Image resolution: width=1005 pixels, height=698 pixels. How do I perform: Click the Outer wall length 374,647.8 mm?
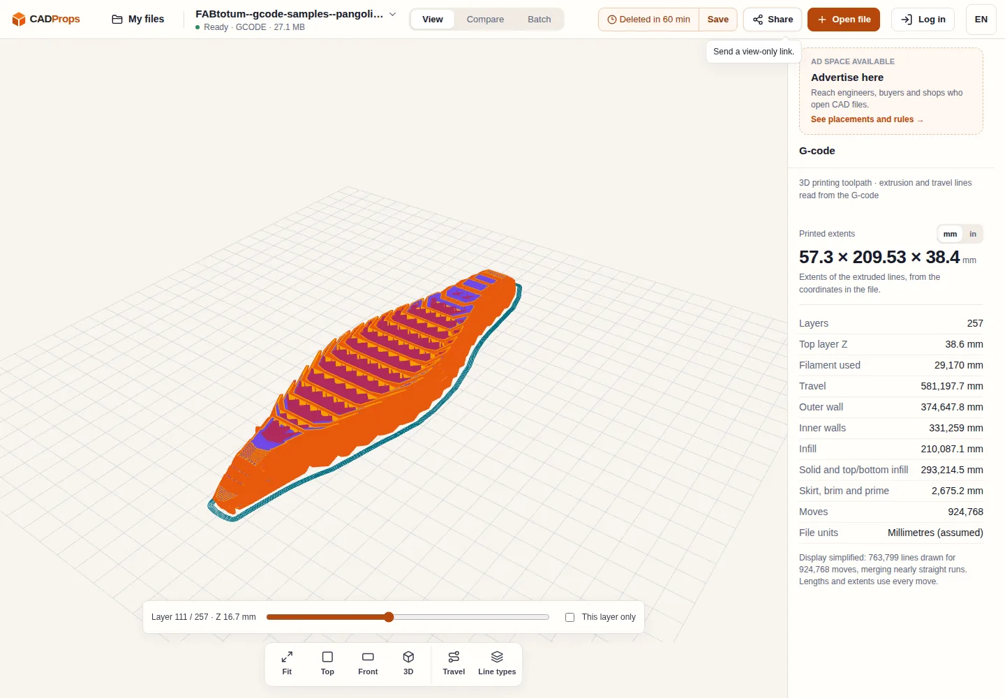point(952,407)
